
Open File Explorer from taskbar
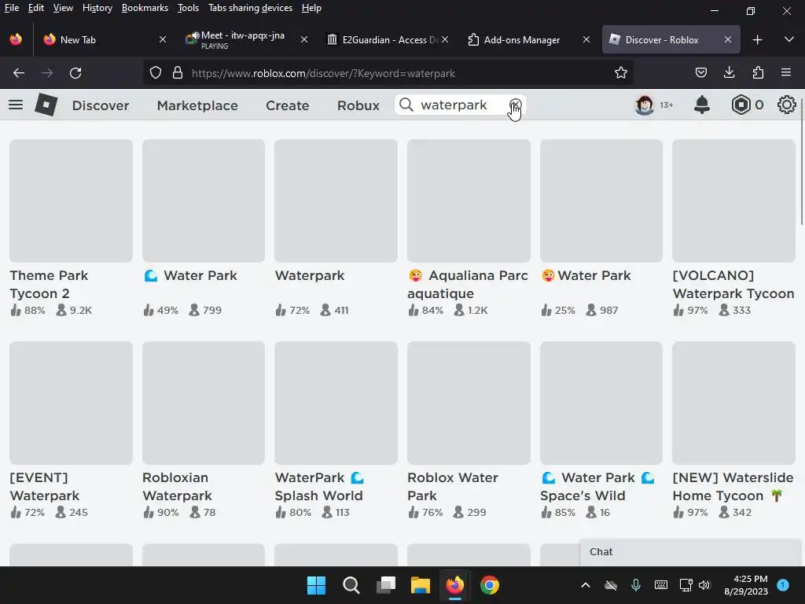(420, 585)
